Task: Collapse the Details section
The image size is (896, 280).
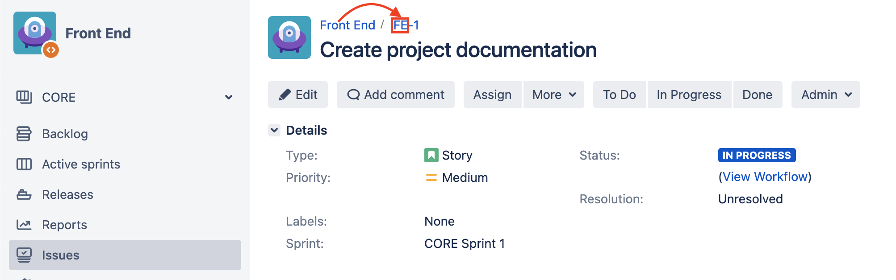Action: click(274, 130)
